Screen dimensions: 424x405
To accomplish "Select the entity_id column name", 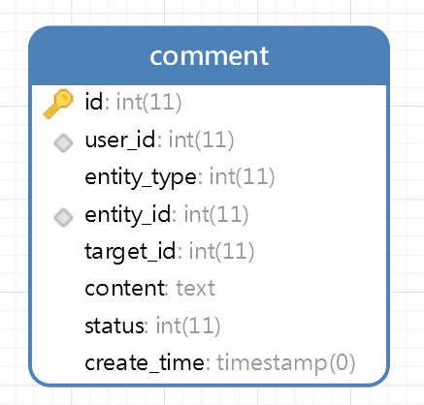I will click(128, 215).
